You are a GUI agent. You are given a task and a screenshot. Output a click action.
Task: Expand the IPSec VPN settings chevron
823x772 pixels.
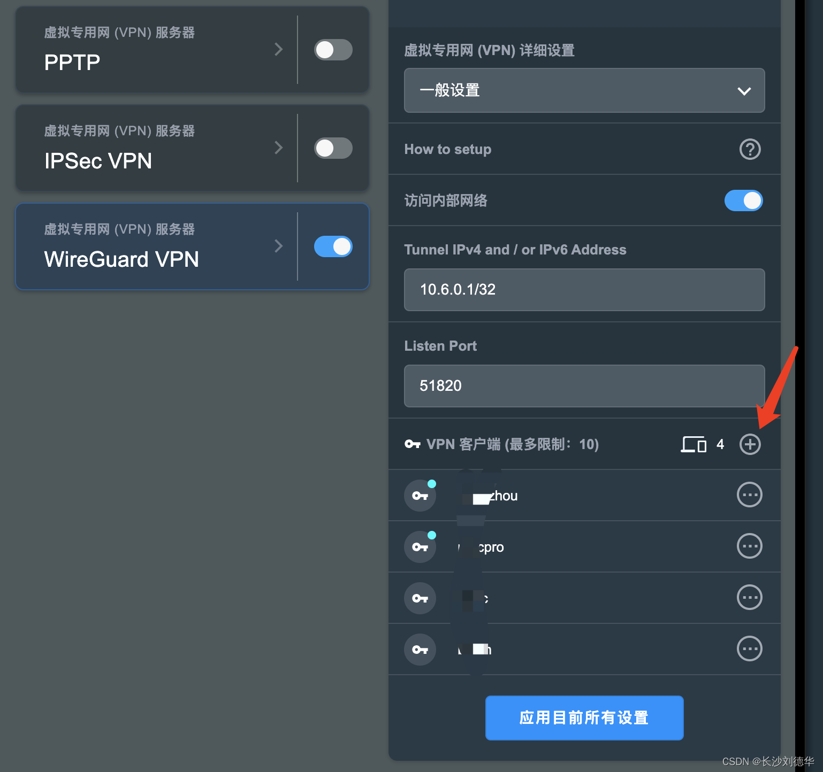click(x=278, y=148)
